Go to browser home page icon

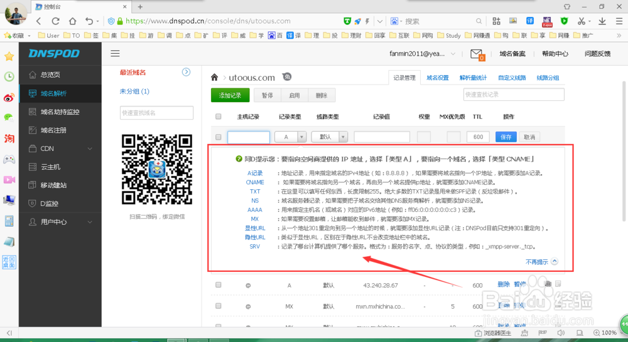(x=72, y=21)
